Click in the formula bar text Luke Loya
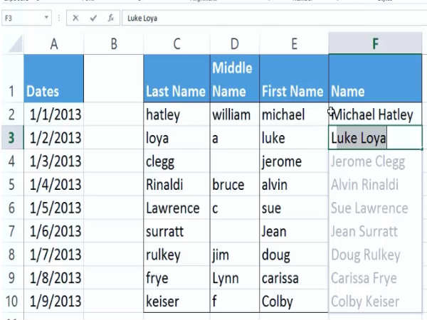This screenshot has width=427, height=320. pyautogui.click(x=143, y=18)
